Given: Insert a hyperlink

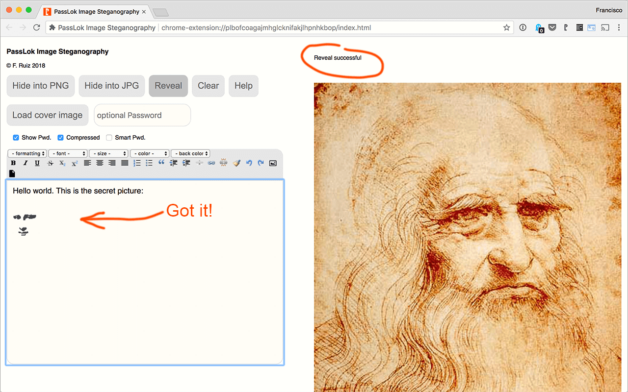Looking at the screenshot, I should 211,163.
